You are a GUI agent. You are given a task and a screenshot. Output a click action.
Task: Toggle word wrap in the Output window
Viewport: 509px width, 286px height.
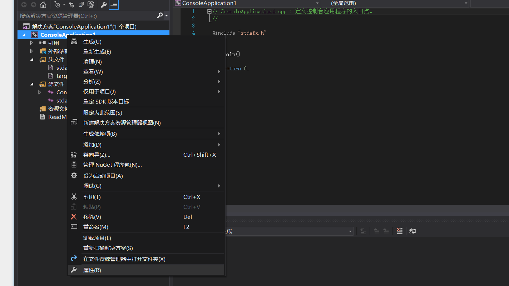[x=412, y=231]
